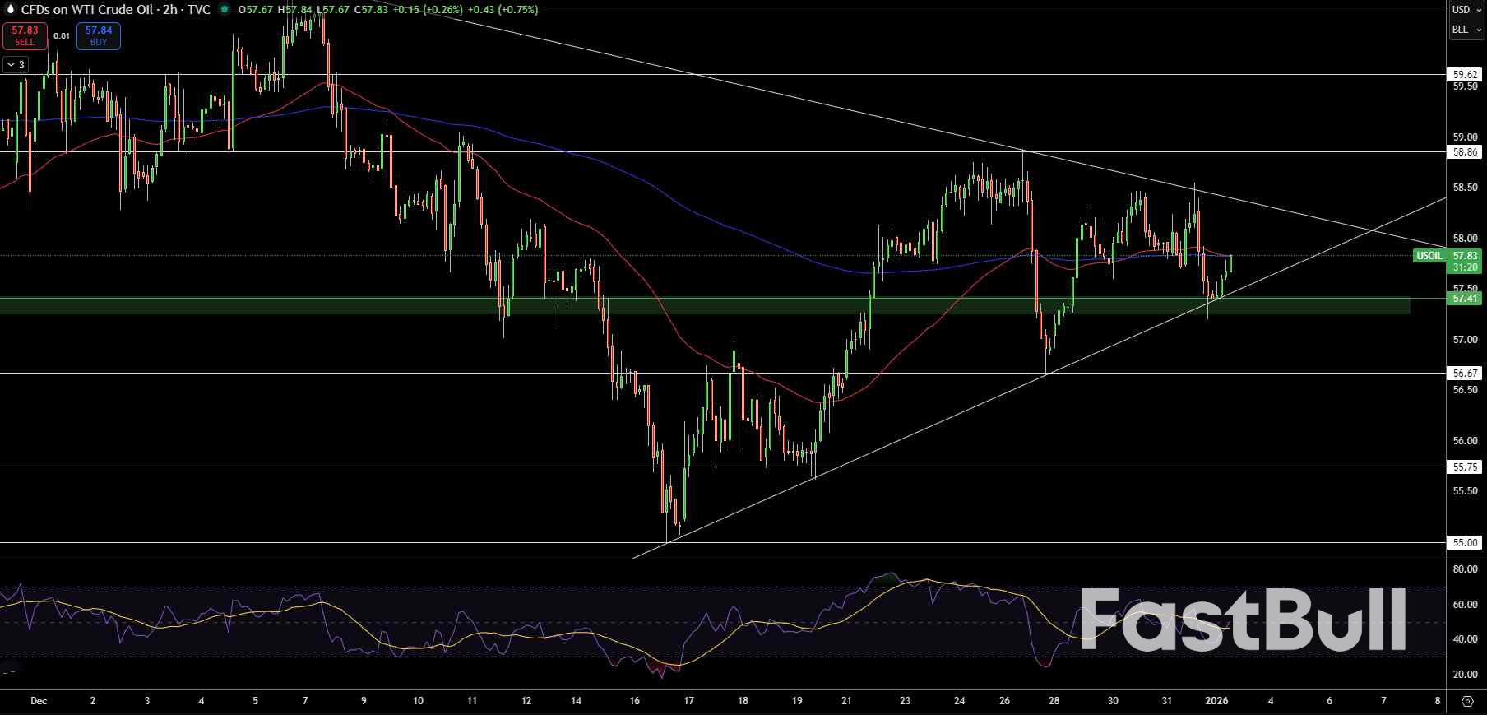This screenshot has height=715, width=1487.
Task: Select the 55.75 horizontal line price label
Action: tap(1466, 467)
